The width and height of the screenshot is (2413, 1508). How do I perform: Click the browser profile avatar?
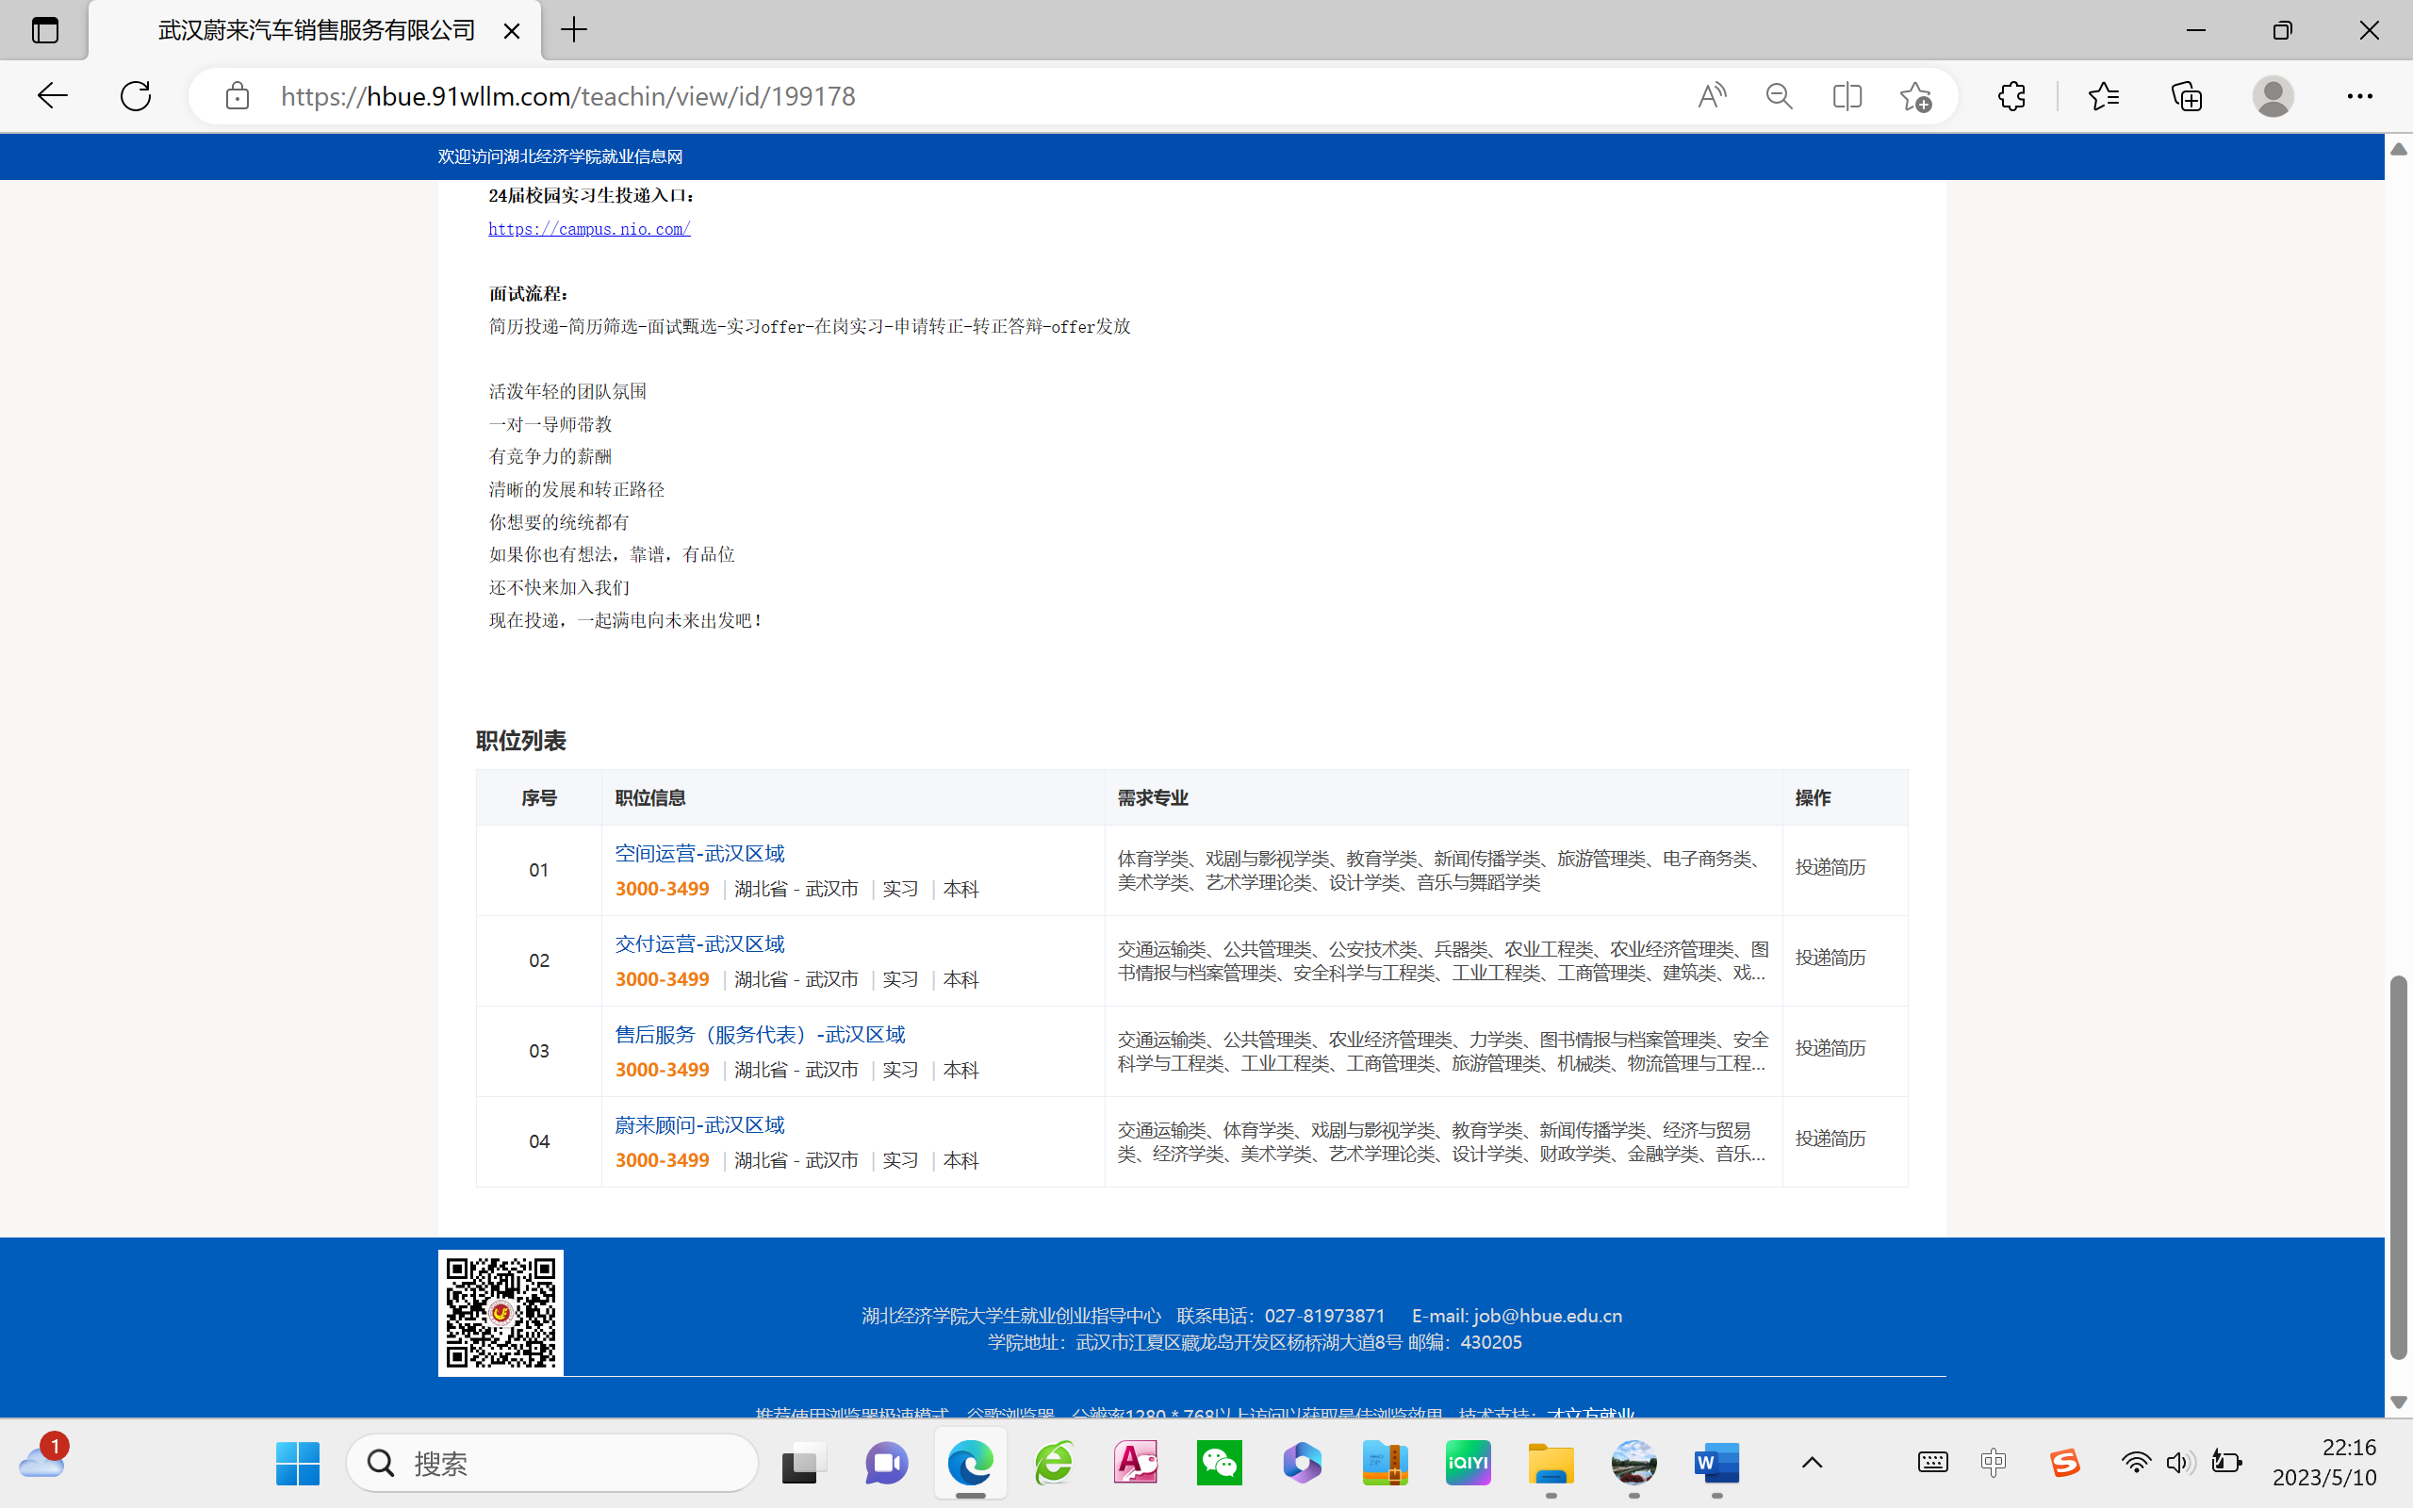click(2273, 96)
